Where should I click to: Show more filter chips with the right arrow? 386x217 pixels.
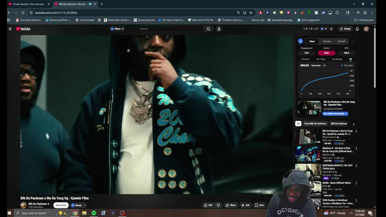pyautogui.click(x=353, y=124)
